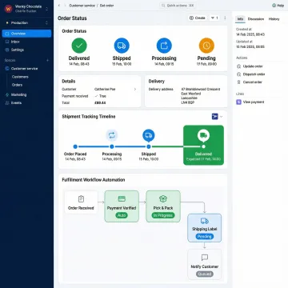Click the Shipped timeline dot
The height and width of the screenshot is (288, 288).
tap(149, 146)
